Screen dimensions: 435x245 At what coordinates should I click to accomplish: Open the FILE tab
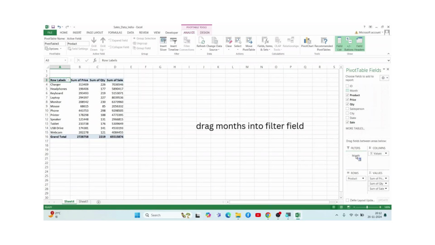pyautogui.click(x=50, y=33)
